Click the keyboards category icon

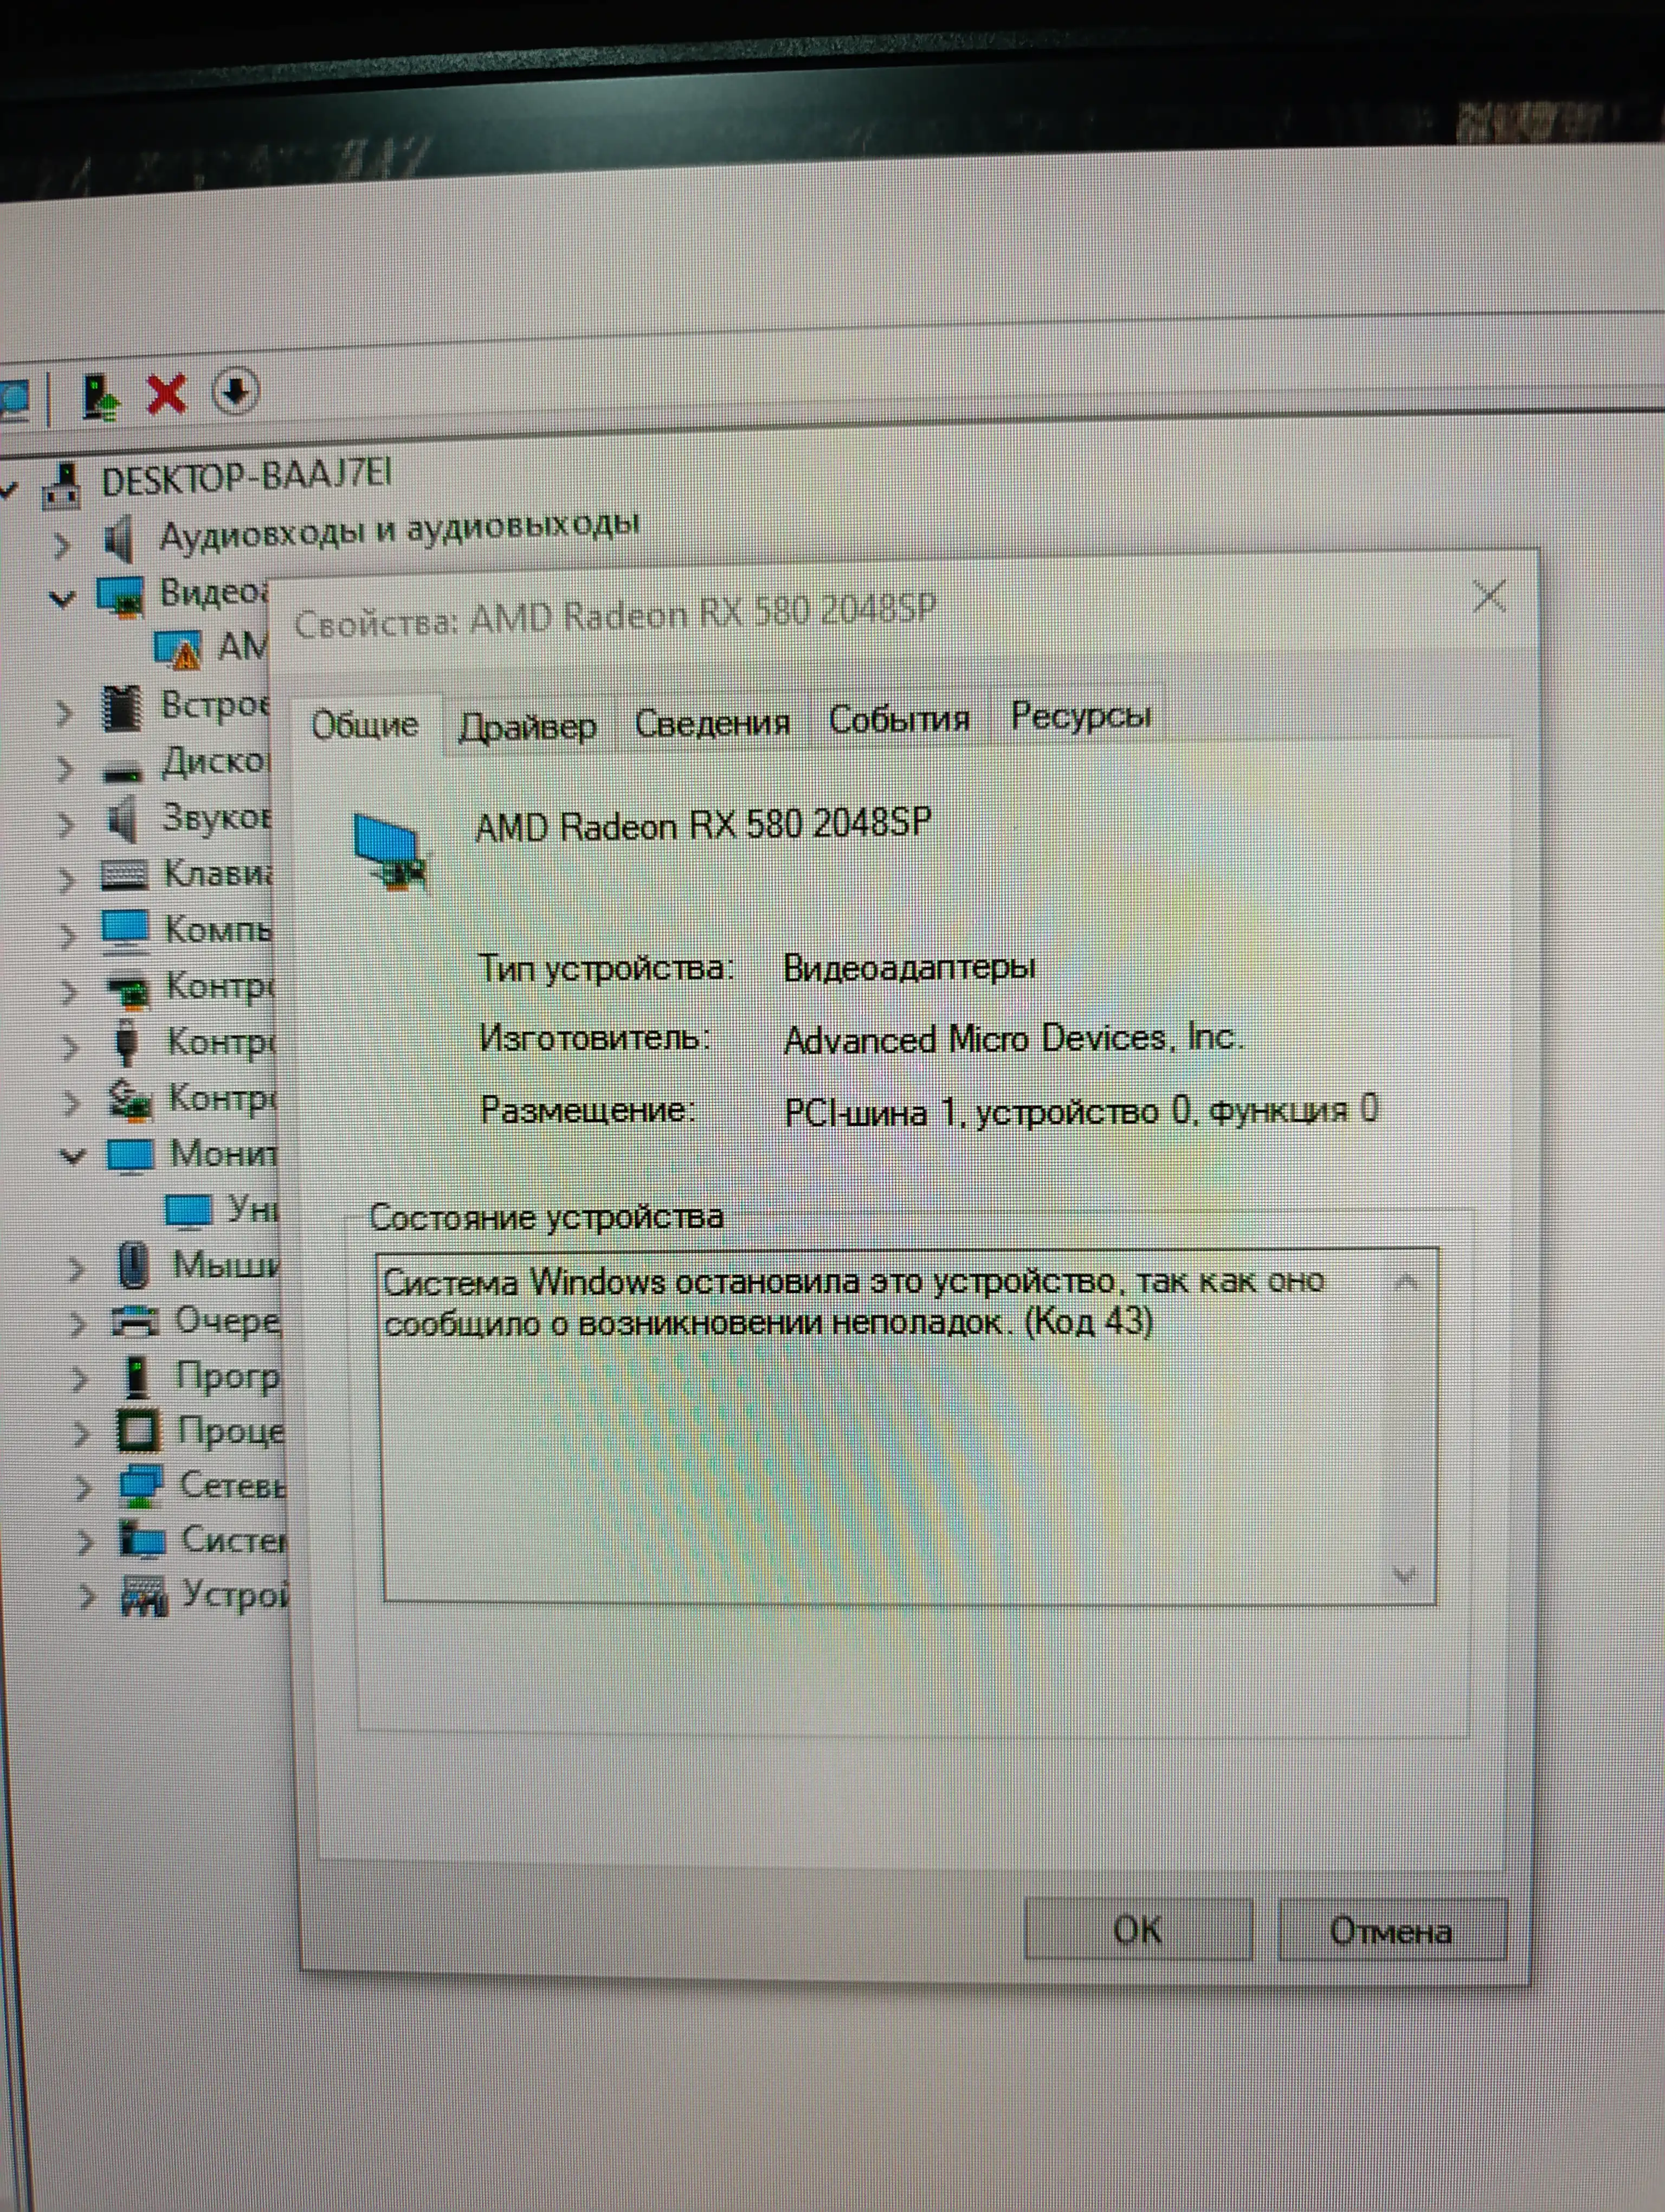coord(125,875)
